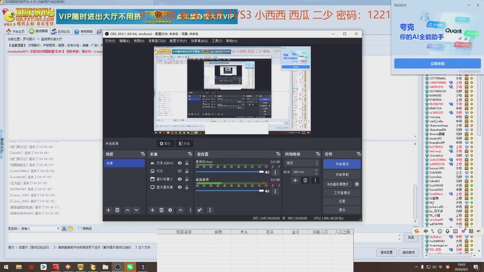This screenshot has height=272, width=484.
Task: Toggle visibility of Window Capture 2 source
Action: pos(180,179)
